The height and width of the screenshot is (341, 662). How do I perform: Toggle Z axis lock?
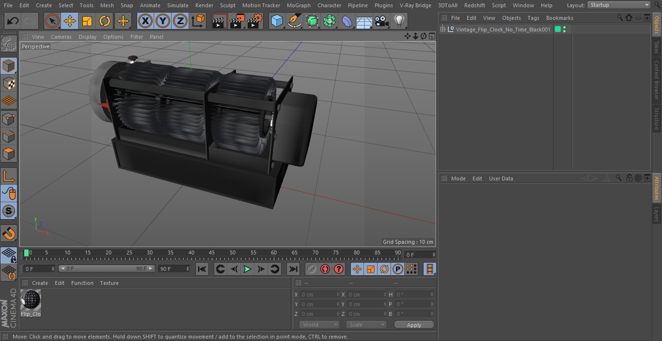pos(180,21)
